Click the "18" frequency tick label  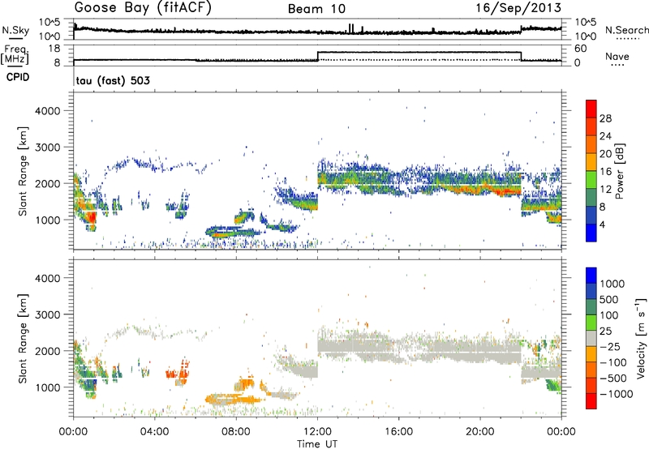(54, 49)
